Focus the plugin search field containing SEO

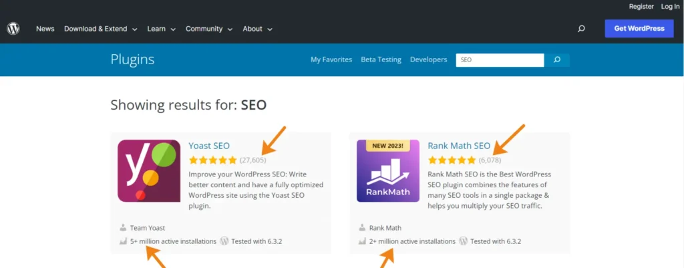500,60
